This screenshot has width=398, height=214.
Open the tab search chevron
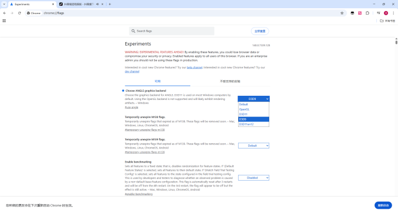pyautogui.click(x=4, y=4)
